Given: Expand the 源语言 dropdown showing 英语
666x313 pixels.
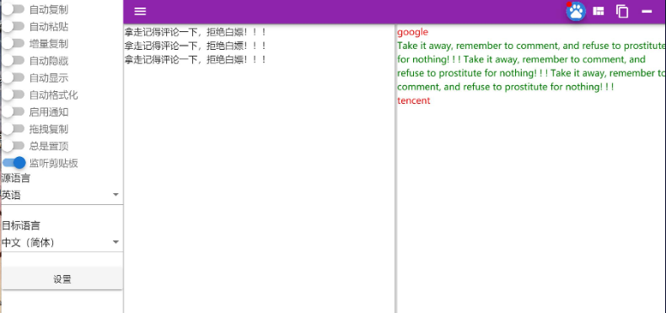Looking at the screenshot, I should tap(62, 195).
